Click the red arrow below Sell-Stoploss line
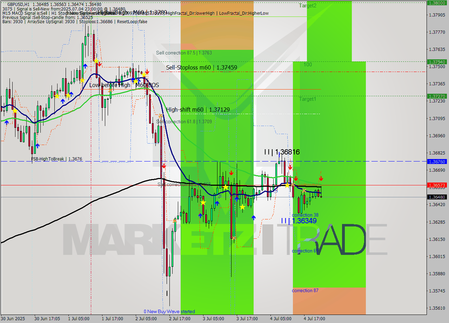Viewport: 449px width, 323px height. pyautogui.click(x=147, y=72)
